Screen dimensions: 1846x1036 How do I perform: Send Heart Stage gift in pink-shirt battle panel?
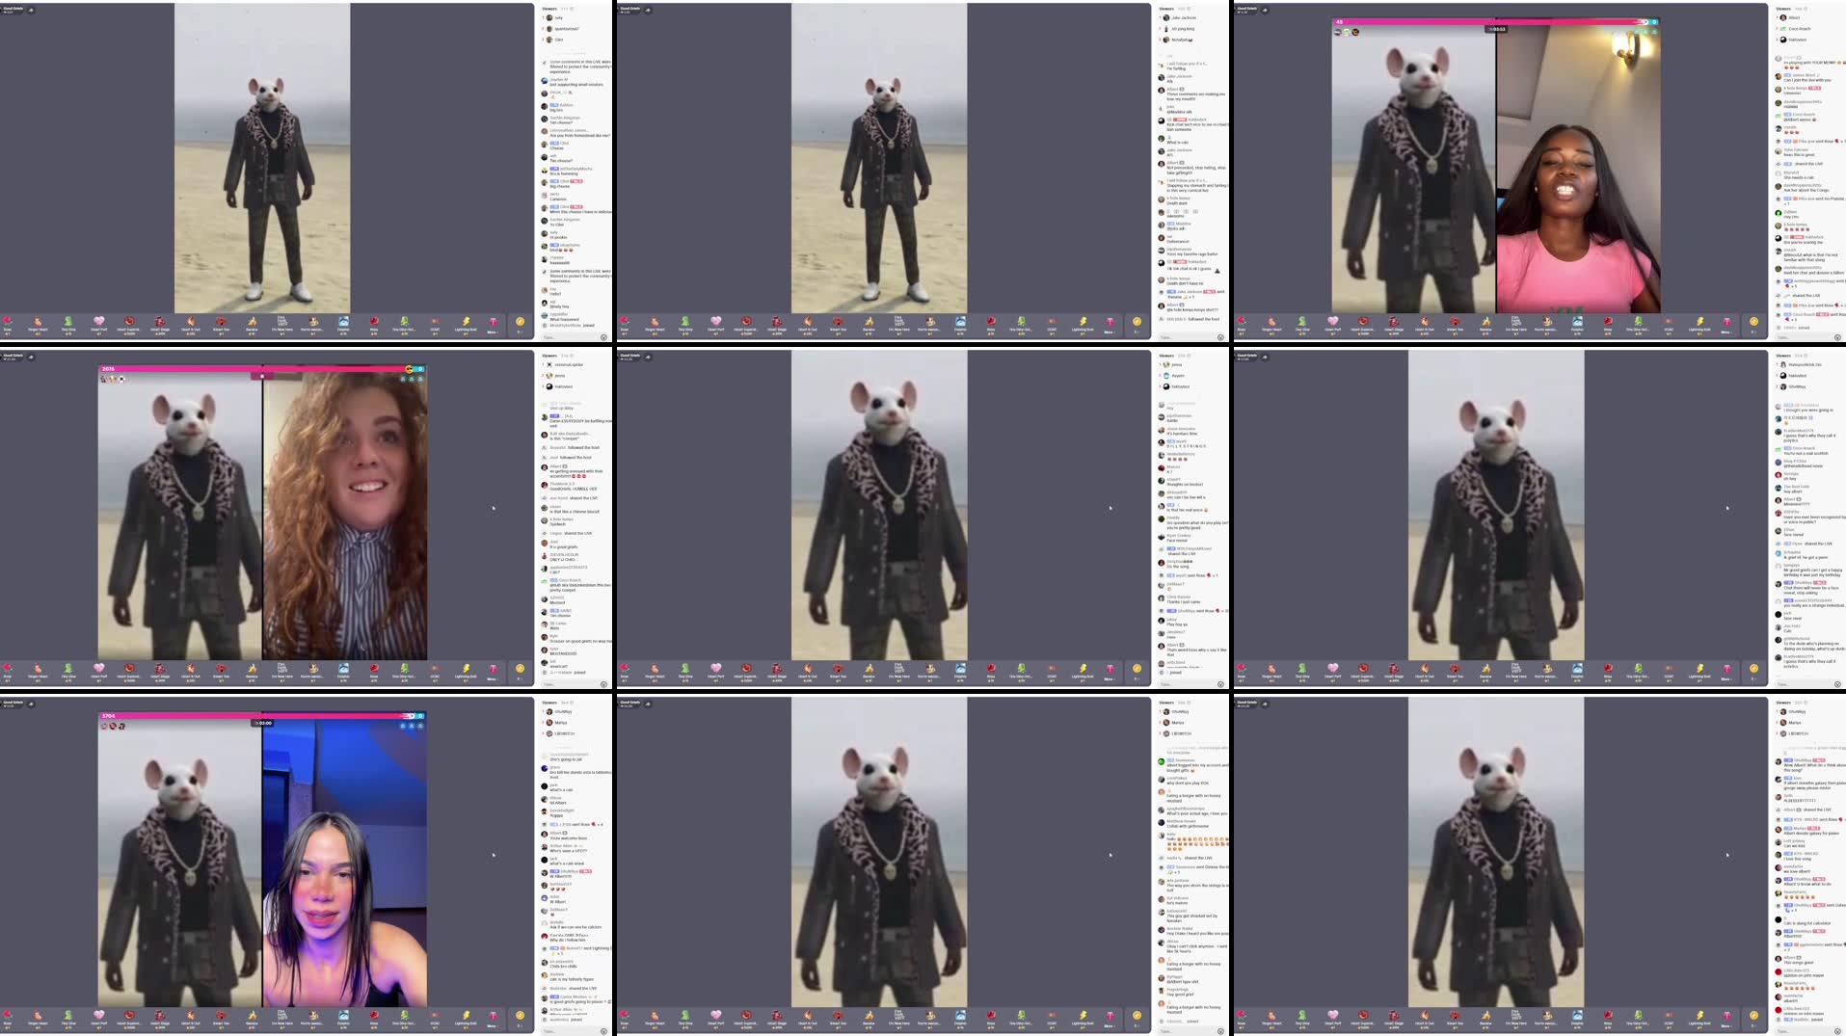(1394, 323)
